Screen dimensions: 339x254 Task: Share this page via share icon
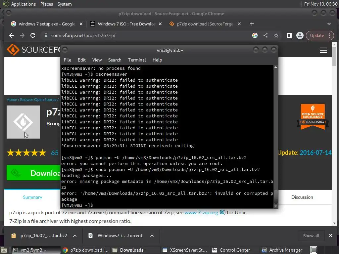tap(266, 35)
